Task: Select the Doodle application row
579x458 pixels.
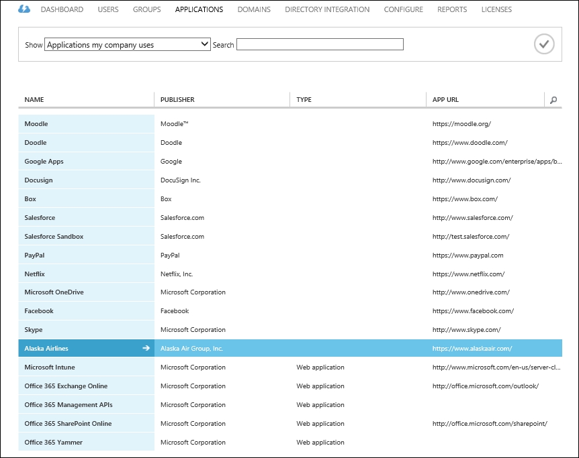Action: (290, 143)
